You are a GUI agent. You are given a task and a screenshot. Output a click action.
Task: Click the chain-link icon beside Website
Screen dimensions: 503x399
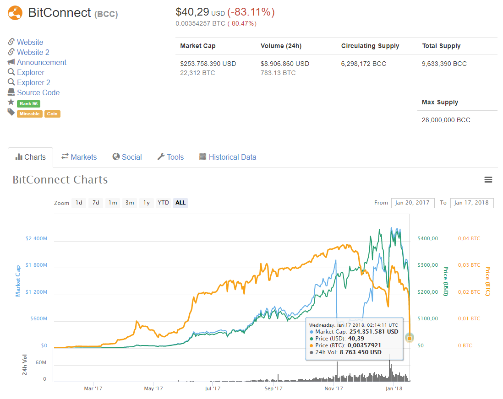click(x=11, y=42)
